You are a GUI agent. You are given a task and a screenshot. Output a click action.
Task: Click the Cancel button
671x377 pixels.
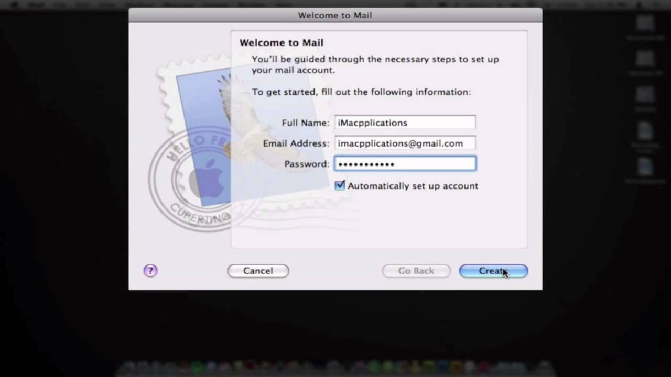[258, 271]
